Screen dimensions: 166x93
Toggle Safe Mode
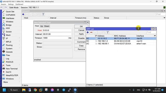click(x=14, y=7)
